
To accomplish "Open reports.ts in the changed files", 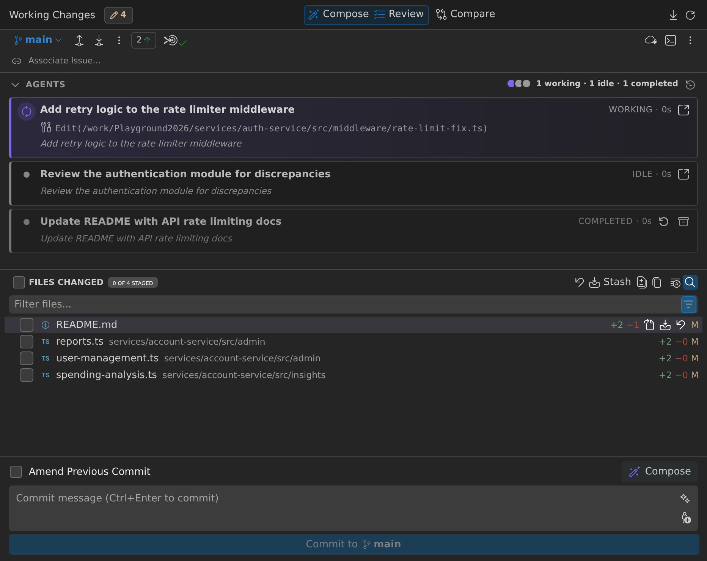I will [x=353, y=342].
